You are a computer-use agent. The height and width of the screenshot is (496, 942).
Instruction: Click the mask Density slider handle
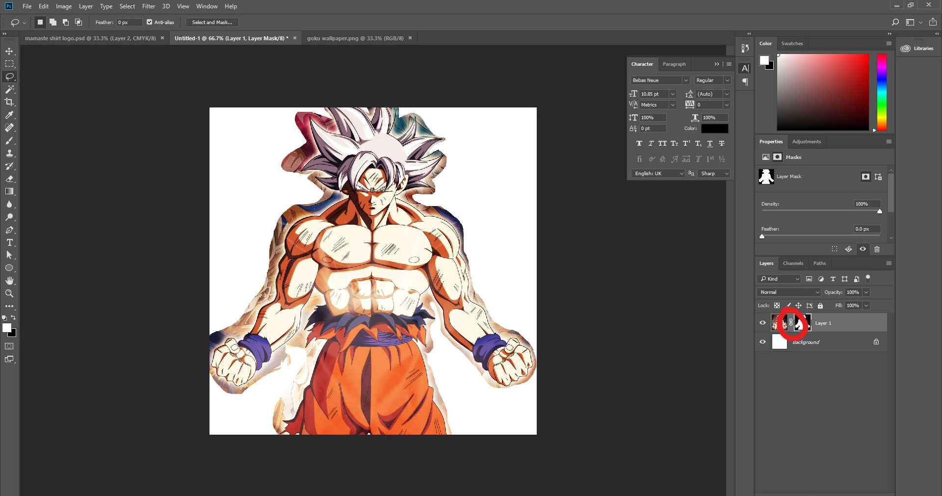tap(880, 211)
